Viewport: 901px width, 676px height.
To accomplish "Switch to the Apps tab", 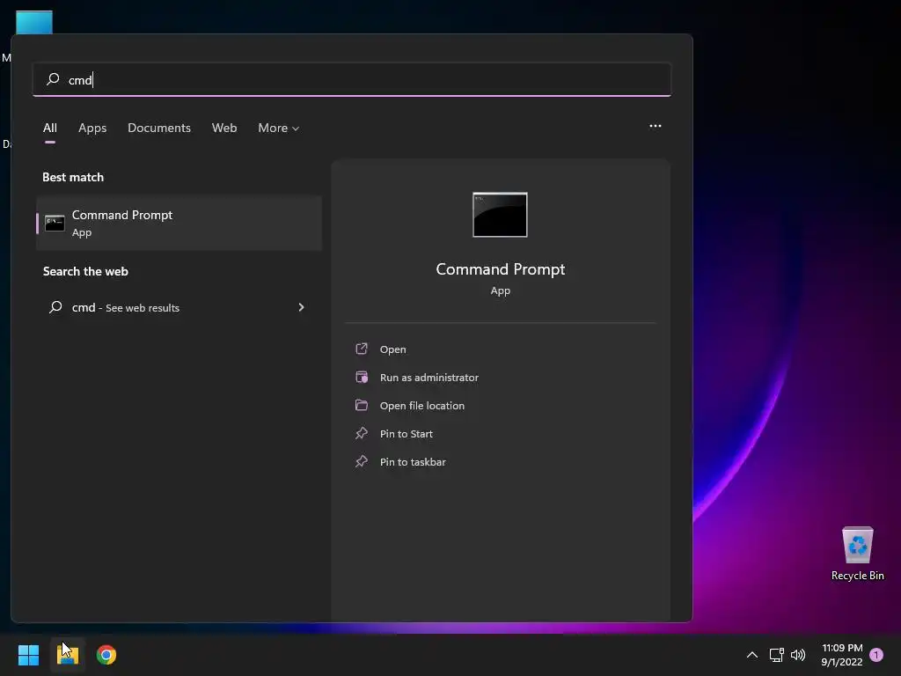I will [92, 128].
